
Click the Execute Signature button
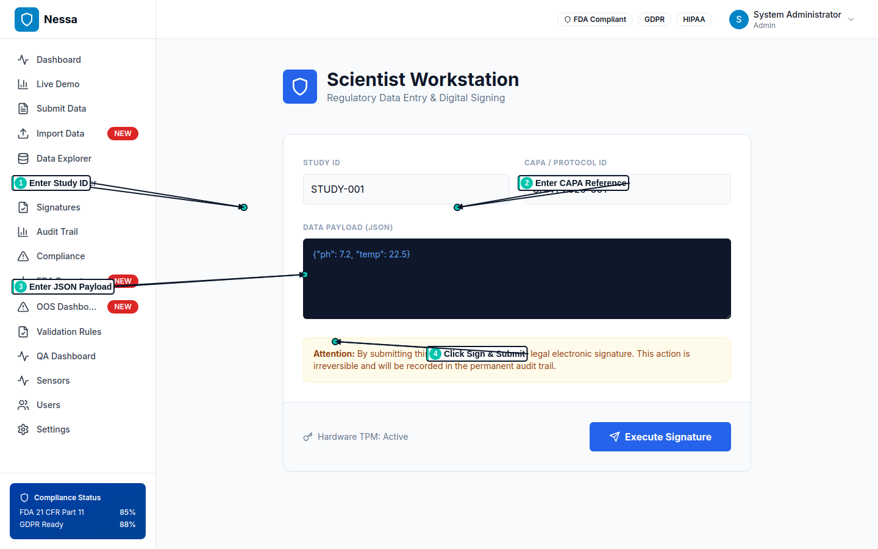(x=660, y=436)
